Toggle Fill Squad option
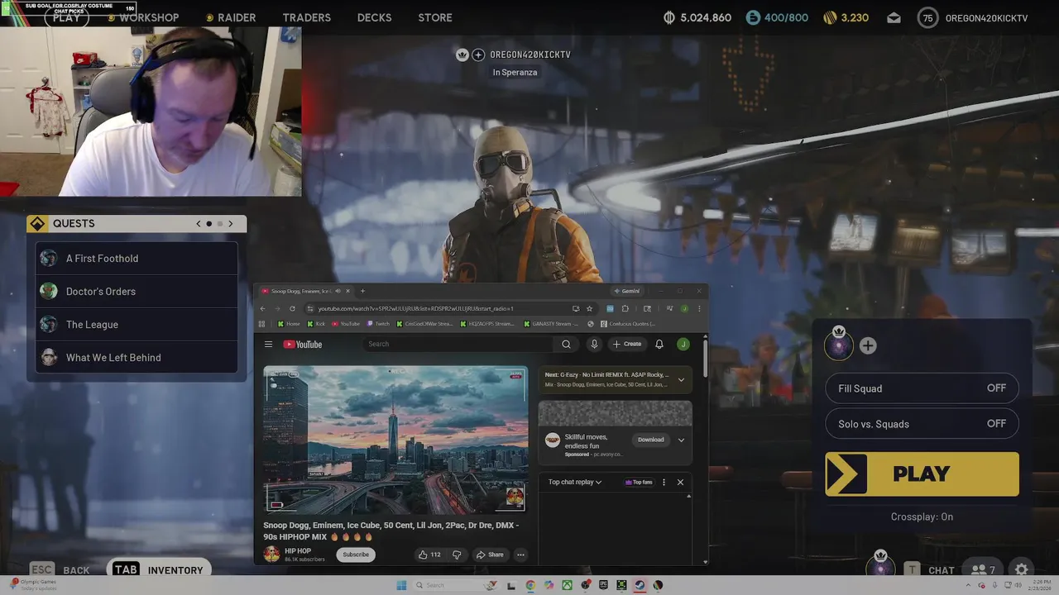This screenshot has width=1059, height=595. [922, 388]
